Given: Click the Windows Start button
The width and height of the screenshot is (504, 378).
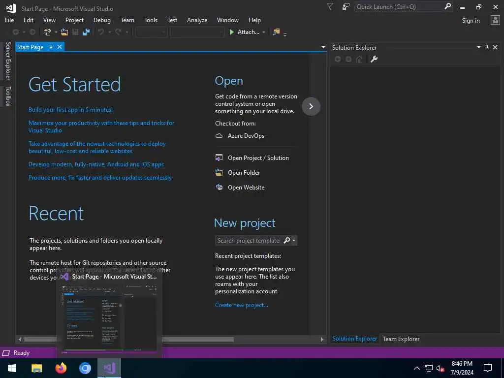Looking at the screenshot, I should 12,368.
